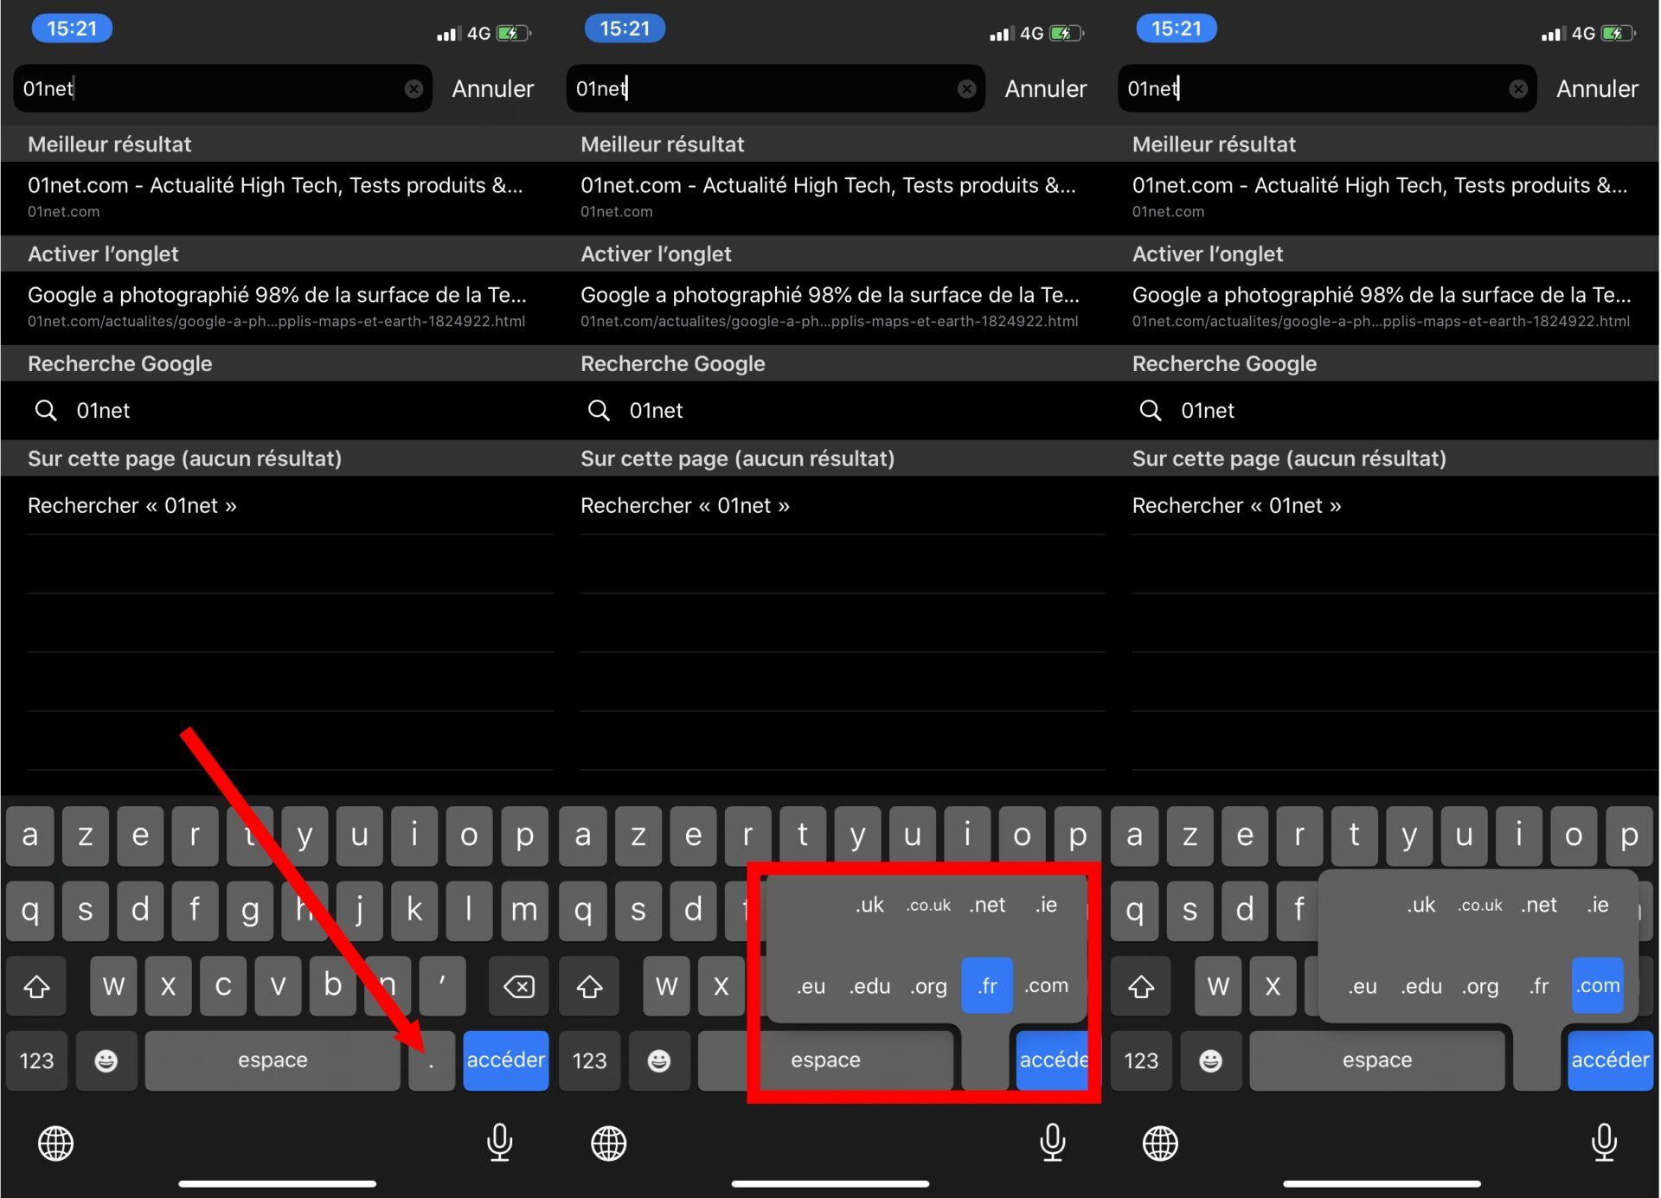The image size is (1661, 1198).
Task: Tap globe language icon on middle screen
Action: pos(608,1144)
